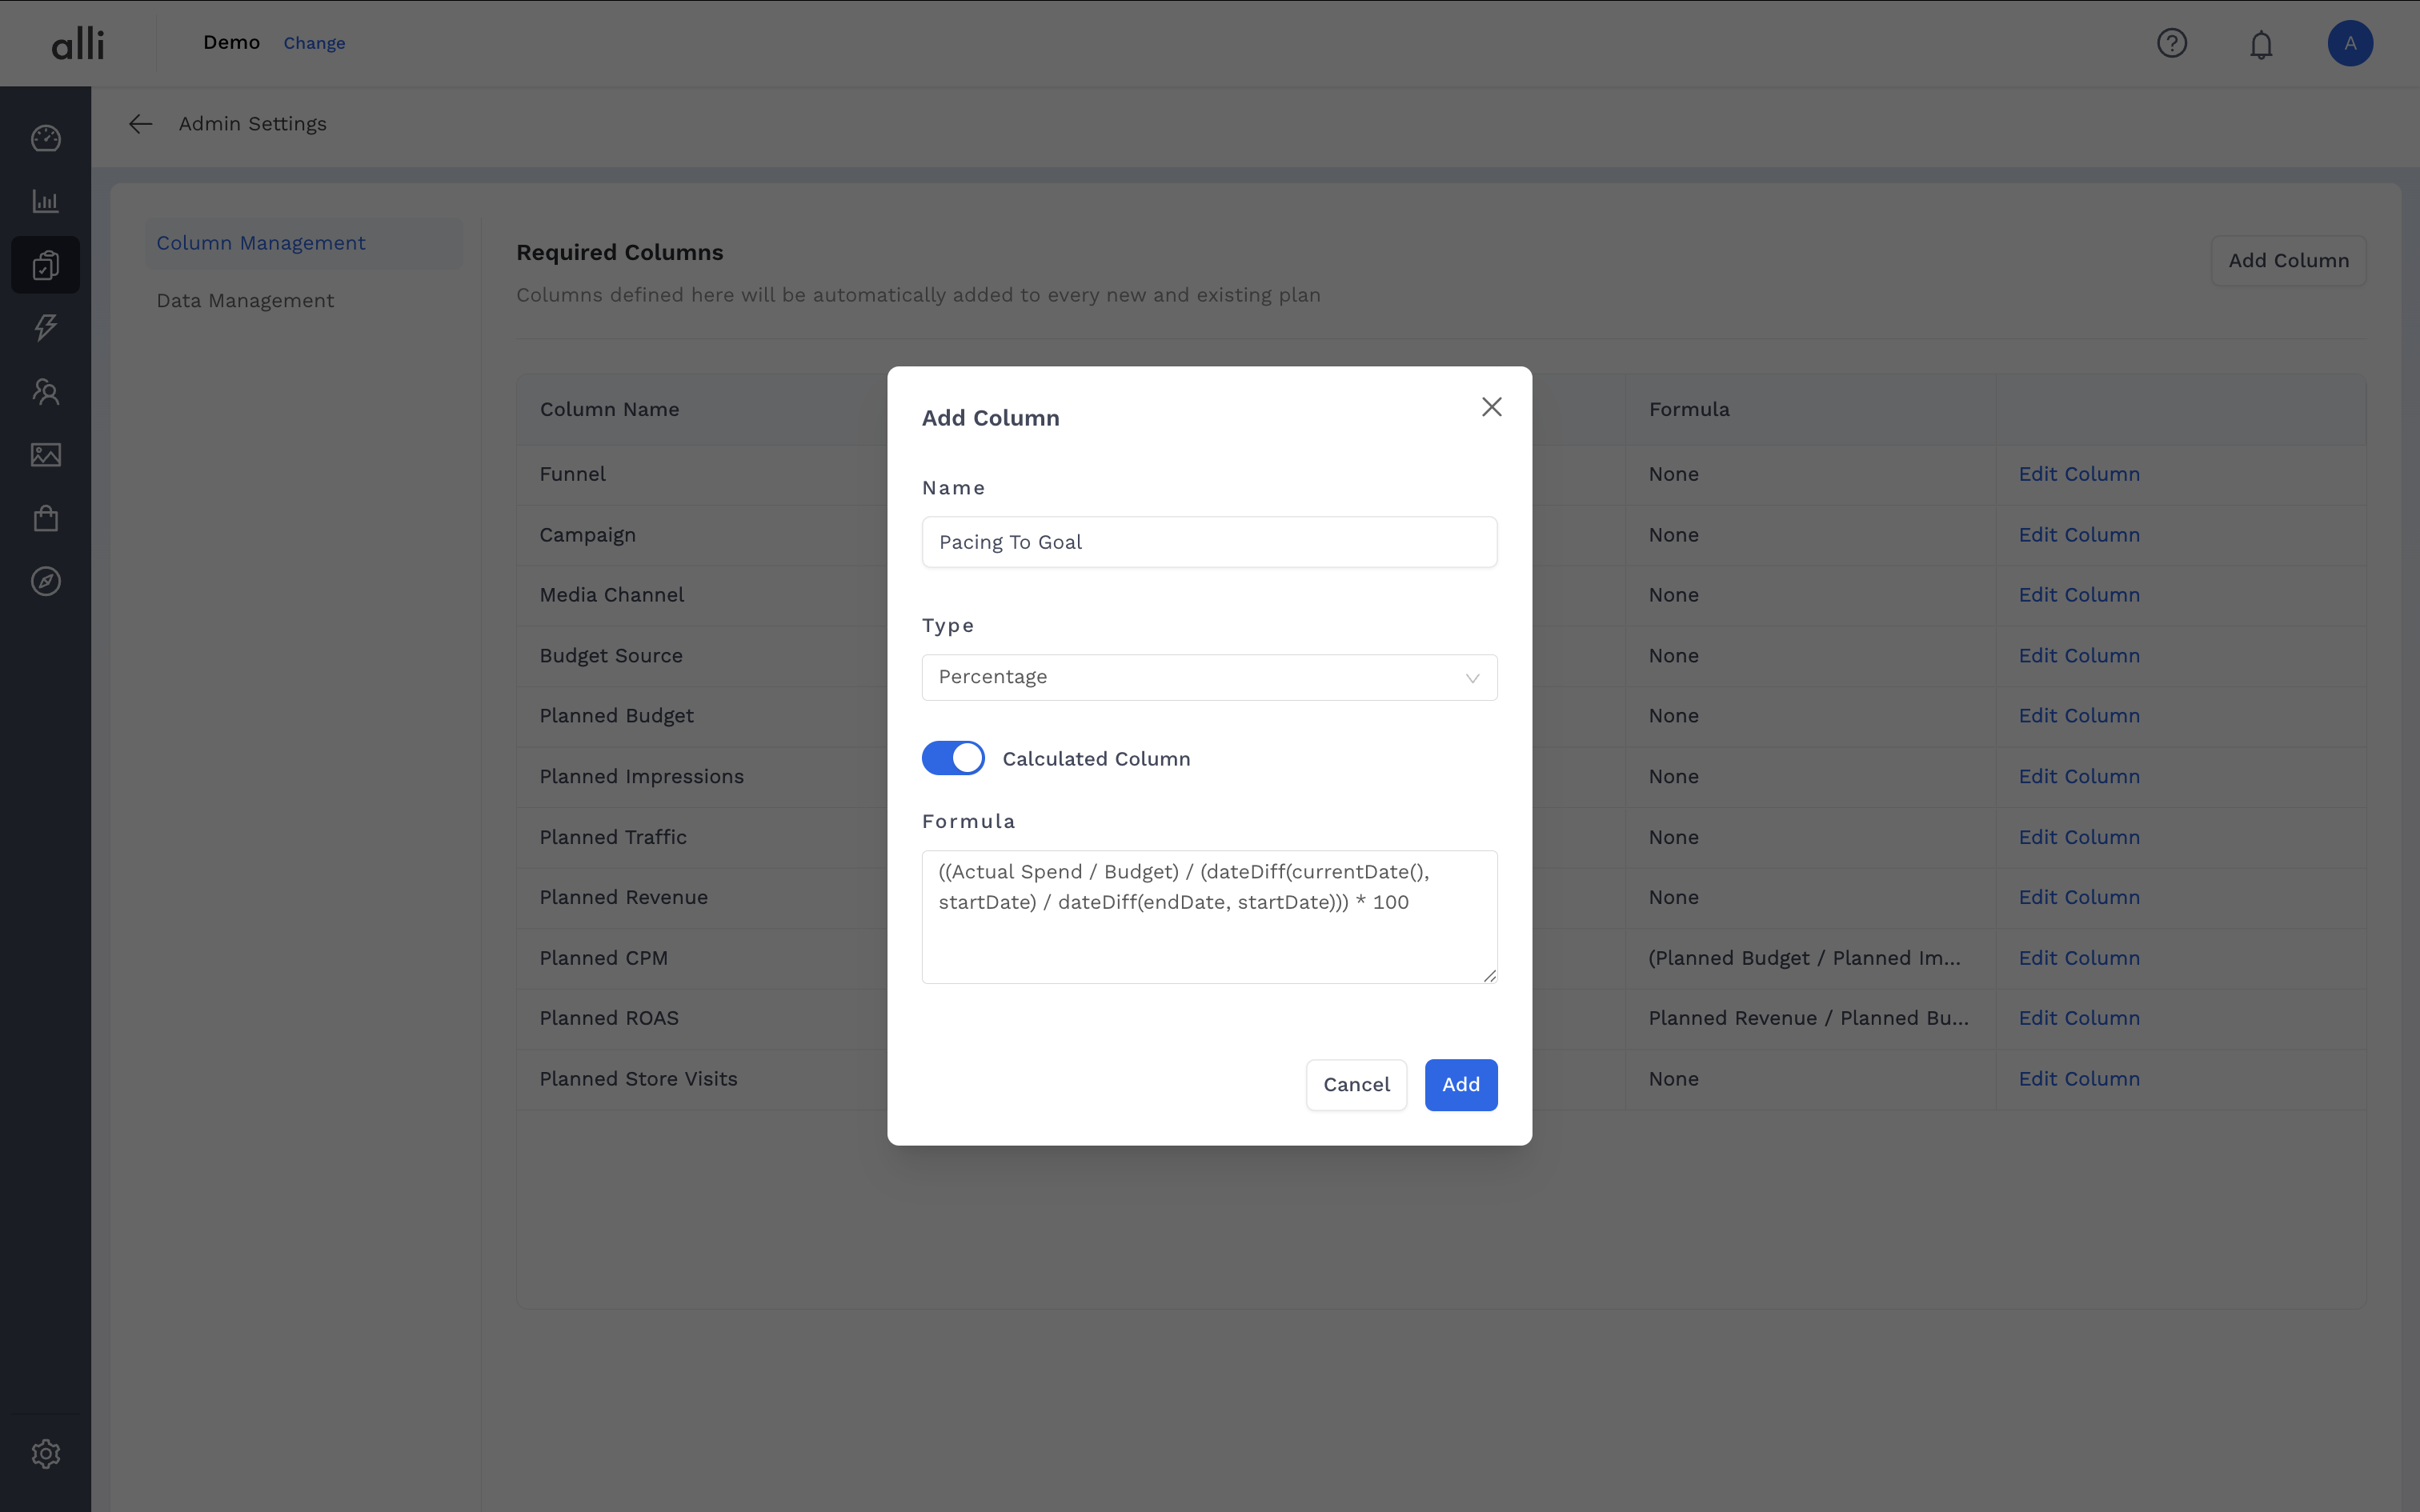
Task: Open the compass explore icon in sidebar
Action: point(46,581)
